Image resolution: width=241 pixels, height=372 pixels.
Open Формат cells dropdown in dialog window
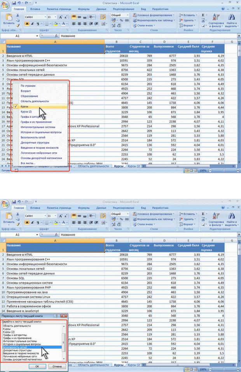click(x=187, y=224)
